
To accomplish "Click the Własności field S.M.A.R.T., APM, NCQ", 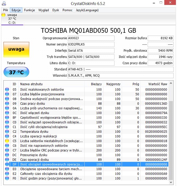I will [121, 75].
